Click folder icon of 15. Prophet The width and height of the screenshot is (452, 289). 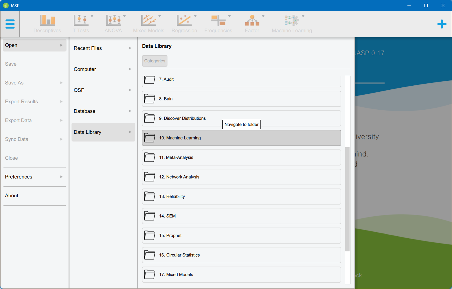tap(150, 235)
